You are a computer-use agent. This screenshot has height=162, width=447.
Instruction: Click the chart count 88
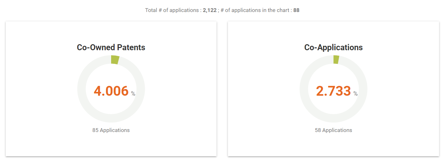click(296, 10)
